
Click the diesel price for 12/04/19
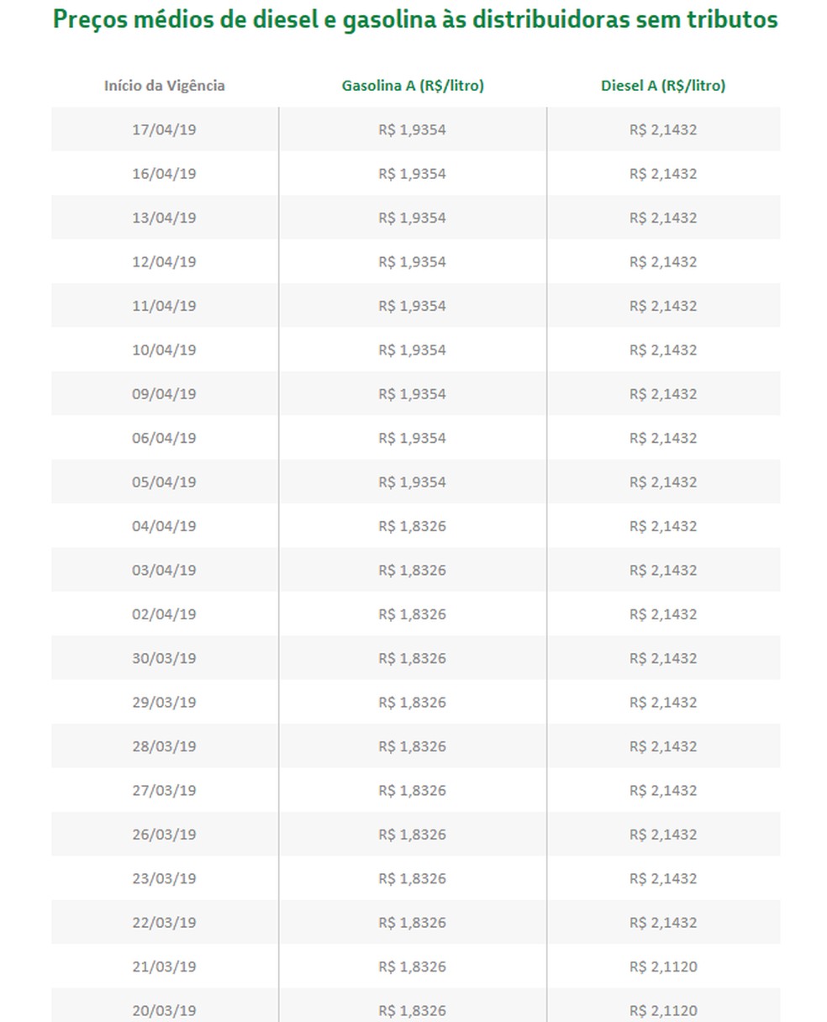click(663, 262)
